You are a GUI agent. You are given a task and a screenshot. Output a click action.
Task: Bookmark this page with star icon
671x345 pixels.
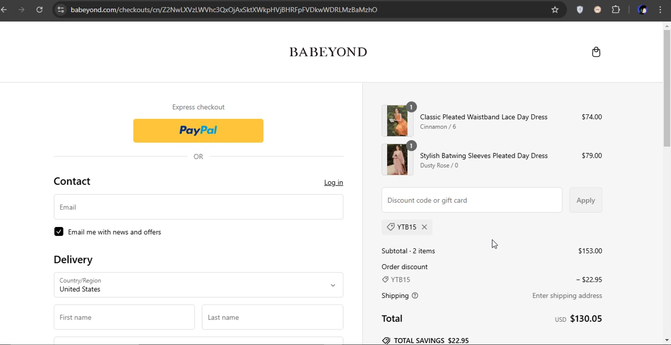[x=555, y=9]
